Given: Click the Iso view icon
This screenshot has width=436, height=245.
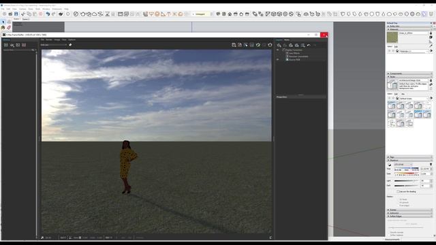Looking at the screenshot, I should 218,14.
